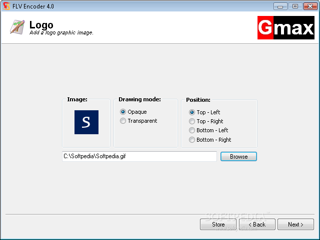
Task: Click the 'Position:' group label
Action: pos(198,100)
